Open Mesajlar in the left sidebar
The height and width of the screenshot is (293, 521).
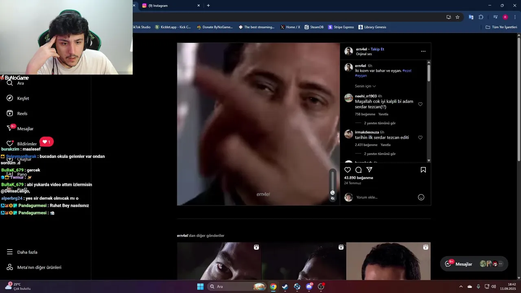pyautogui.click(x=20, y=129)
